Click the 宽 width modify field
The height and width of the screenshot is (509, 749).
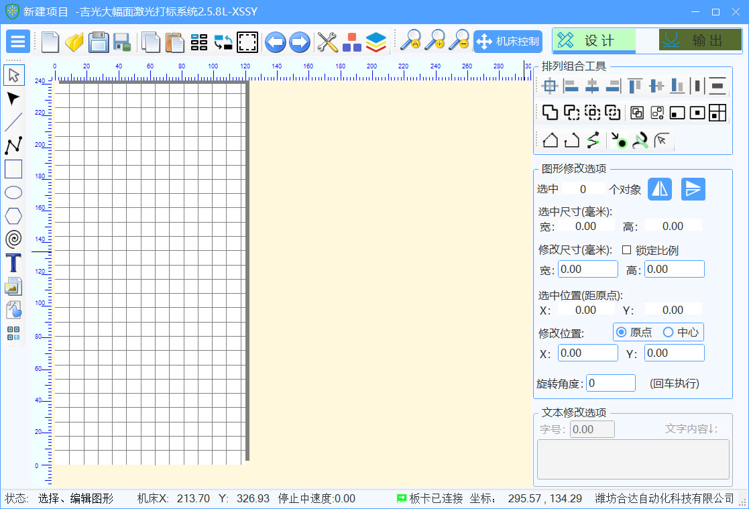pyautogui.click(x=587, y=269)
